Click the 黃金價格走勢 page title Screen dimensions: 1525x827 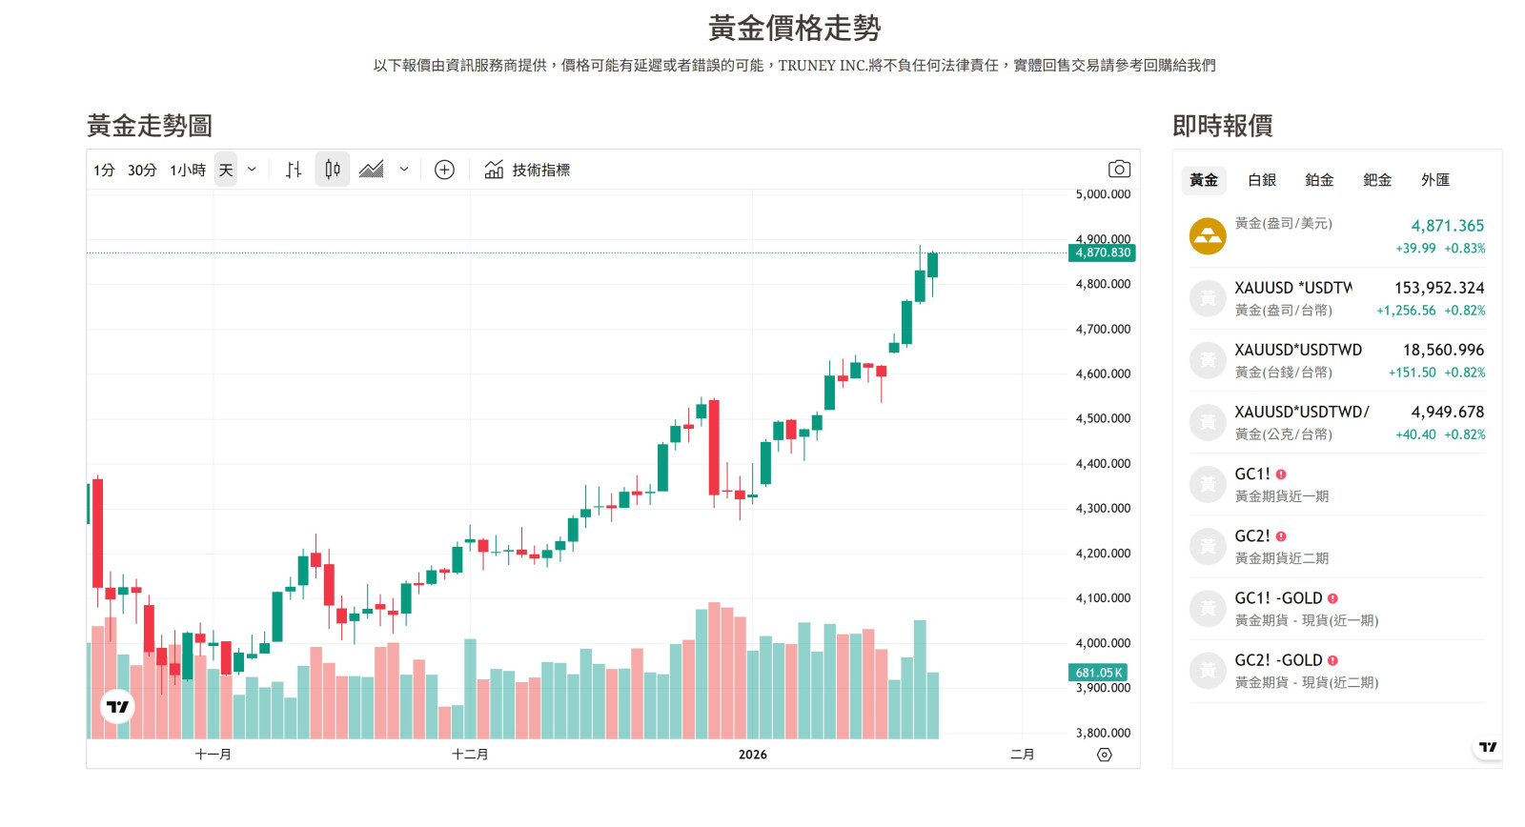point(795,29)
